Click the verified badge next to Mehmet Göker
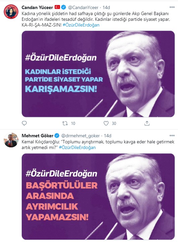Viewport: 178px width, 242px height. click(57, 136)
